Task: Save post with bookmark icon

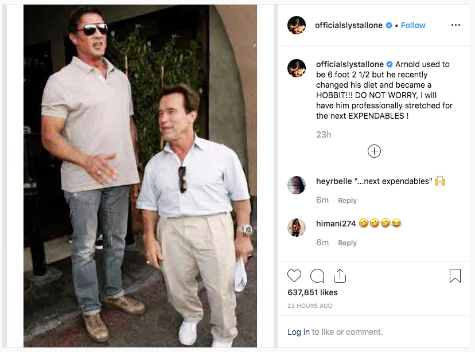Action: [455, 276]
